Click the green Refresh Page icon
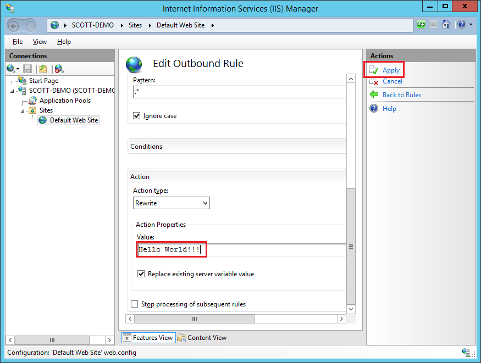This screenshot has width=481, height=363. pos(421,25)
